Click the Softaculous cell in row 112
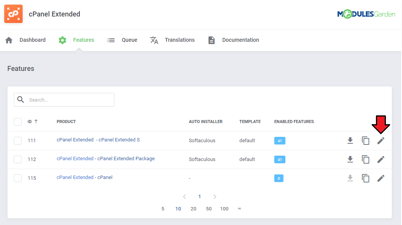 click(202, 159)
